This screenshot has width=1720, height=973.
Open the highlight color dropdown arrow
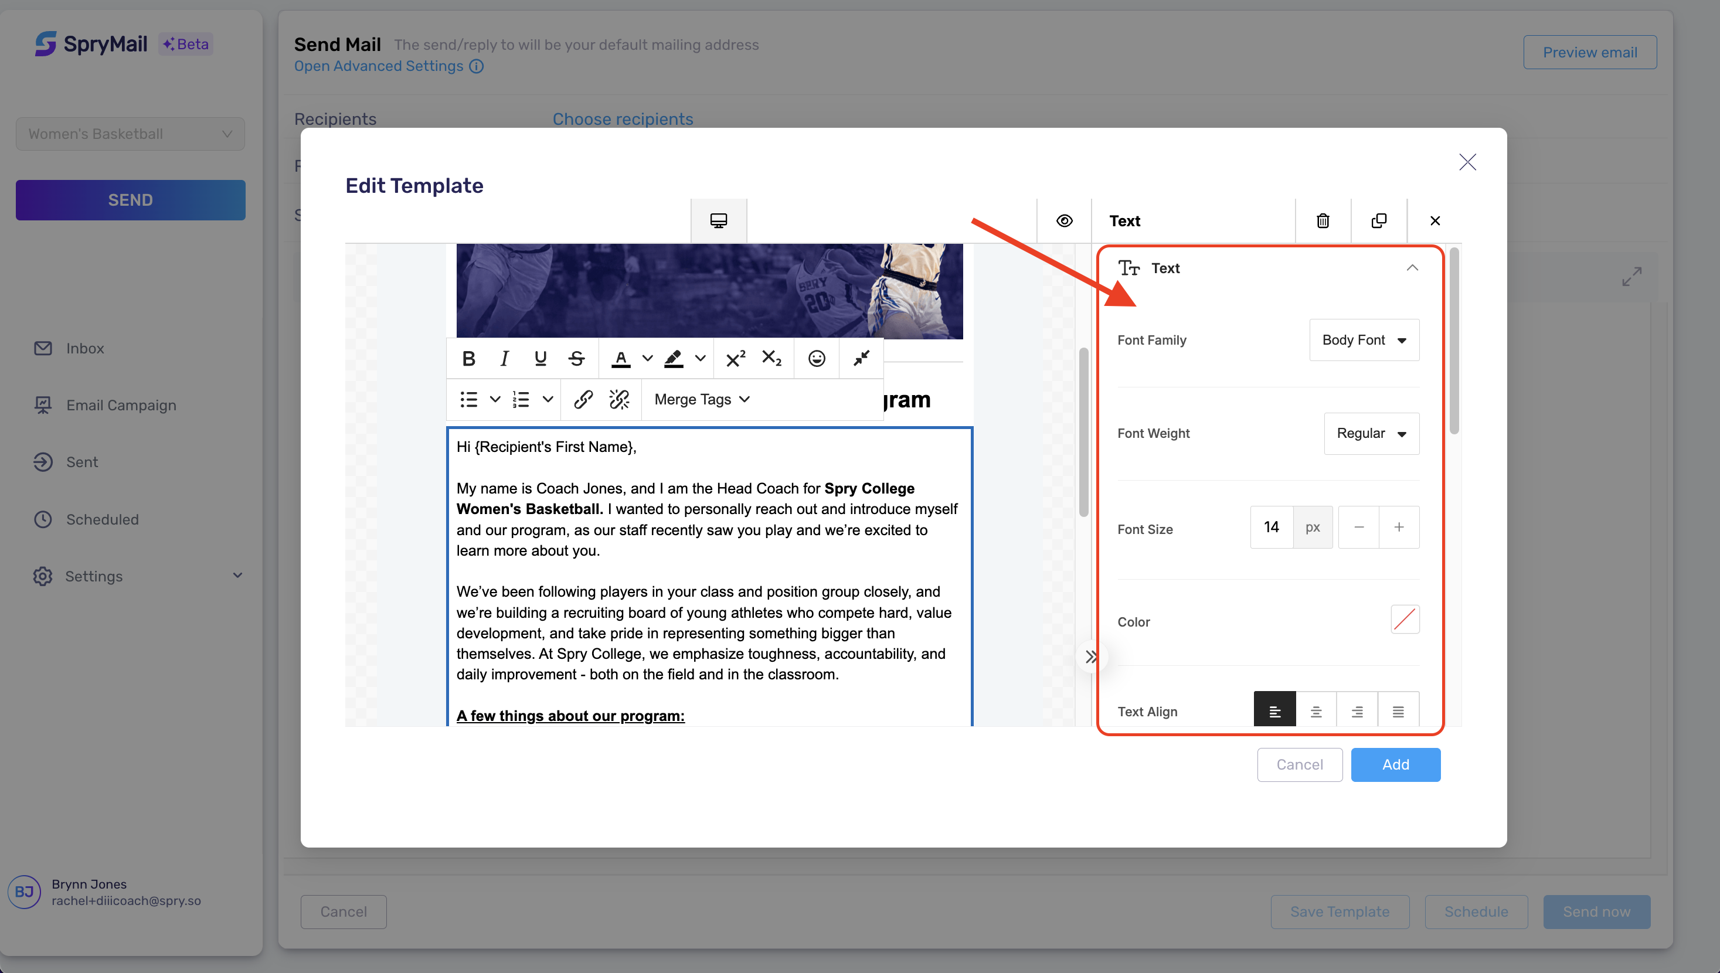(701, 359)
